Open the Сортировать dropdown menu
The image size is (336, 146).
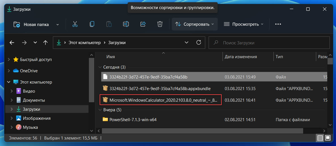coord(194,24)
